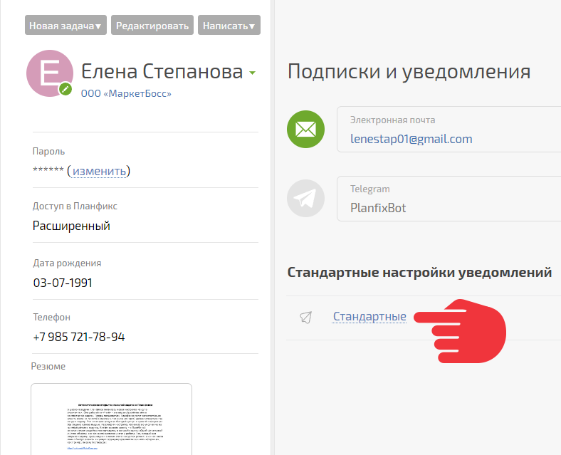
Task: Click the avatar edit pencil icon
Action: 65,90
